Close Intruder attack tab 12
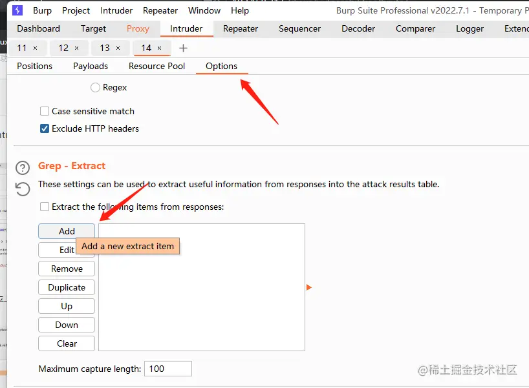 click(x=76, y=48)
